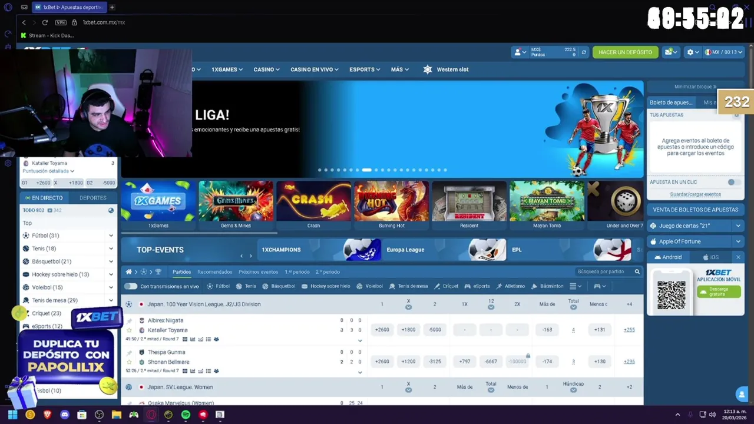The width and height of the screenshot is (754, 424).
Task: Reload the browser page
Action: pyautogui.click(x=45, y=22)
